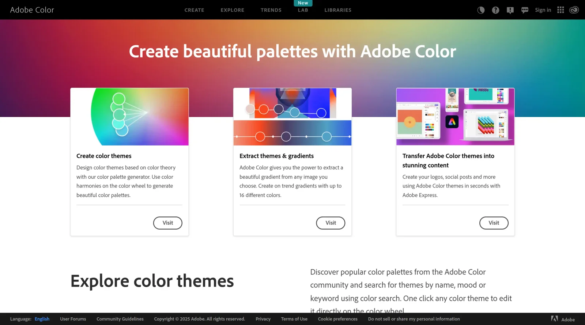The image size is (585, 325).
Task: Open the Lab tab
Action: pos(303,10)
